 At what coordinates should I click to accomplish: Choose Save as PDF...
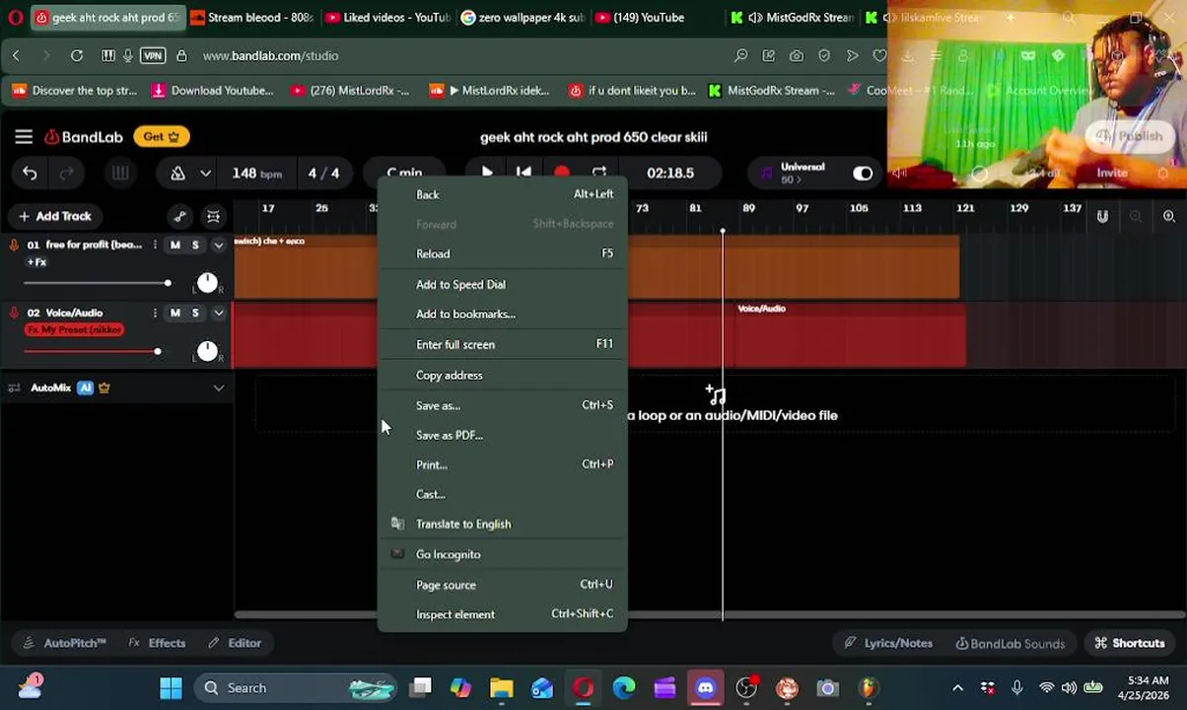pyautogui.click(x=502, y=435)
